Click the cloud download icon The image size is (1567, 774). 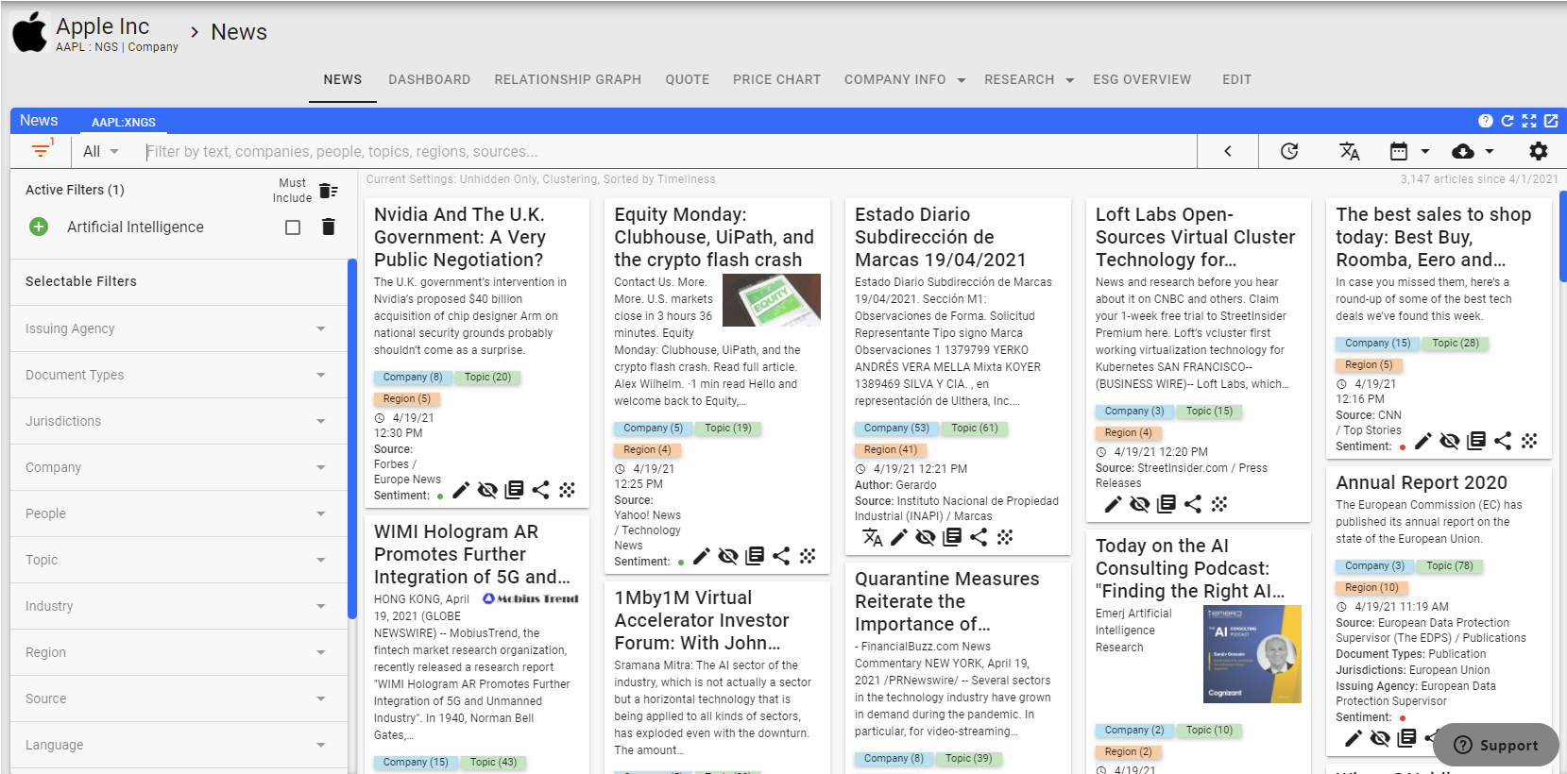point(1463,151)
